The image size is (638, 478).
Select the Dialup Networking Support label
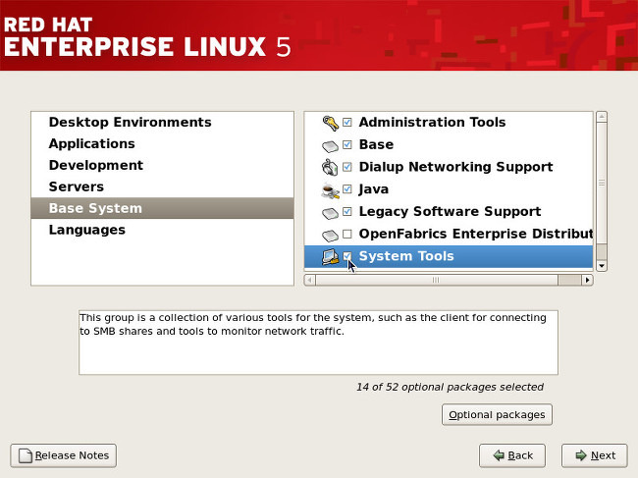pyautogui.click(x=455, y=167)
